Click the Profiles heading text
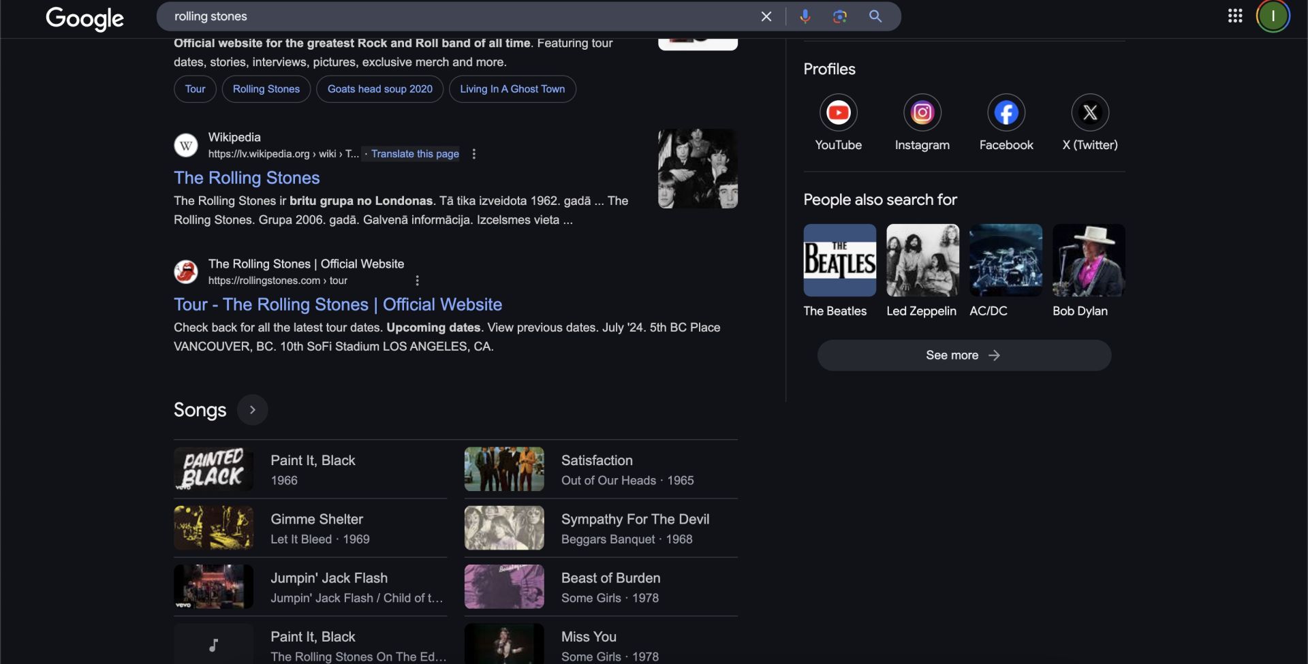Screen dimensions: 1308x664 [829, 69]
